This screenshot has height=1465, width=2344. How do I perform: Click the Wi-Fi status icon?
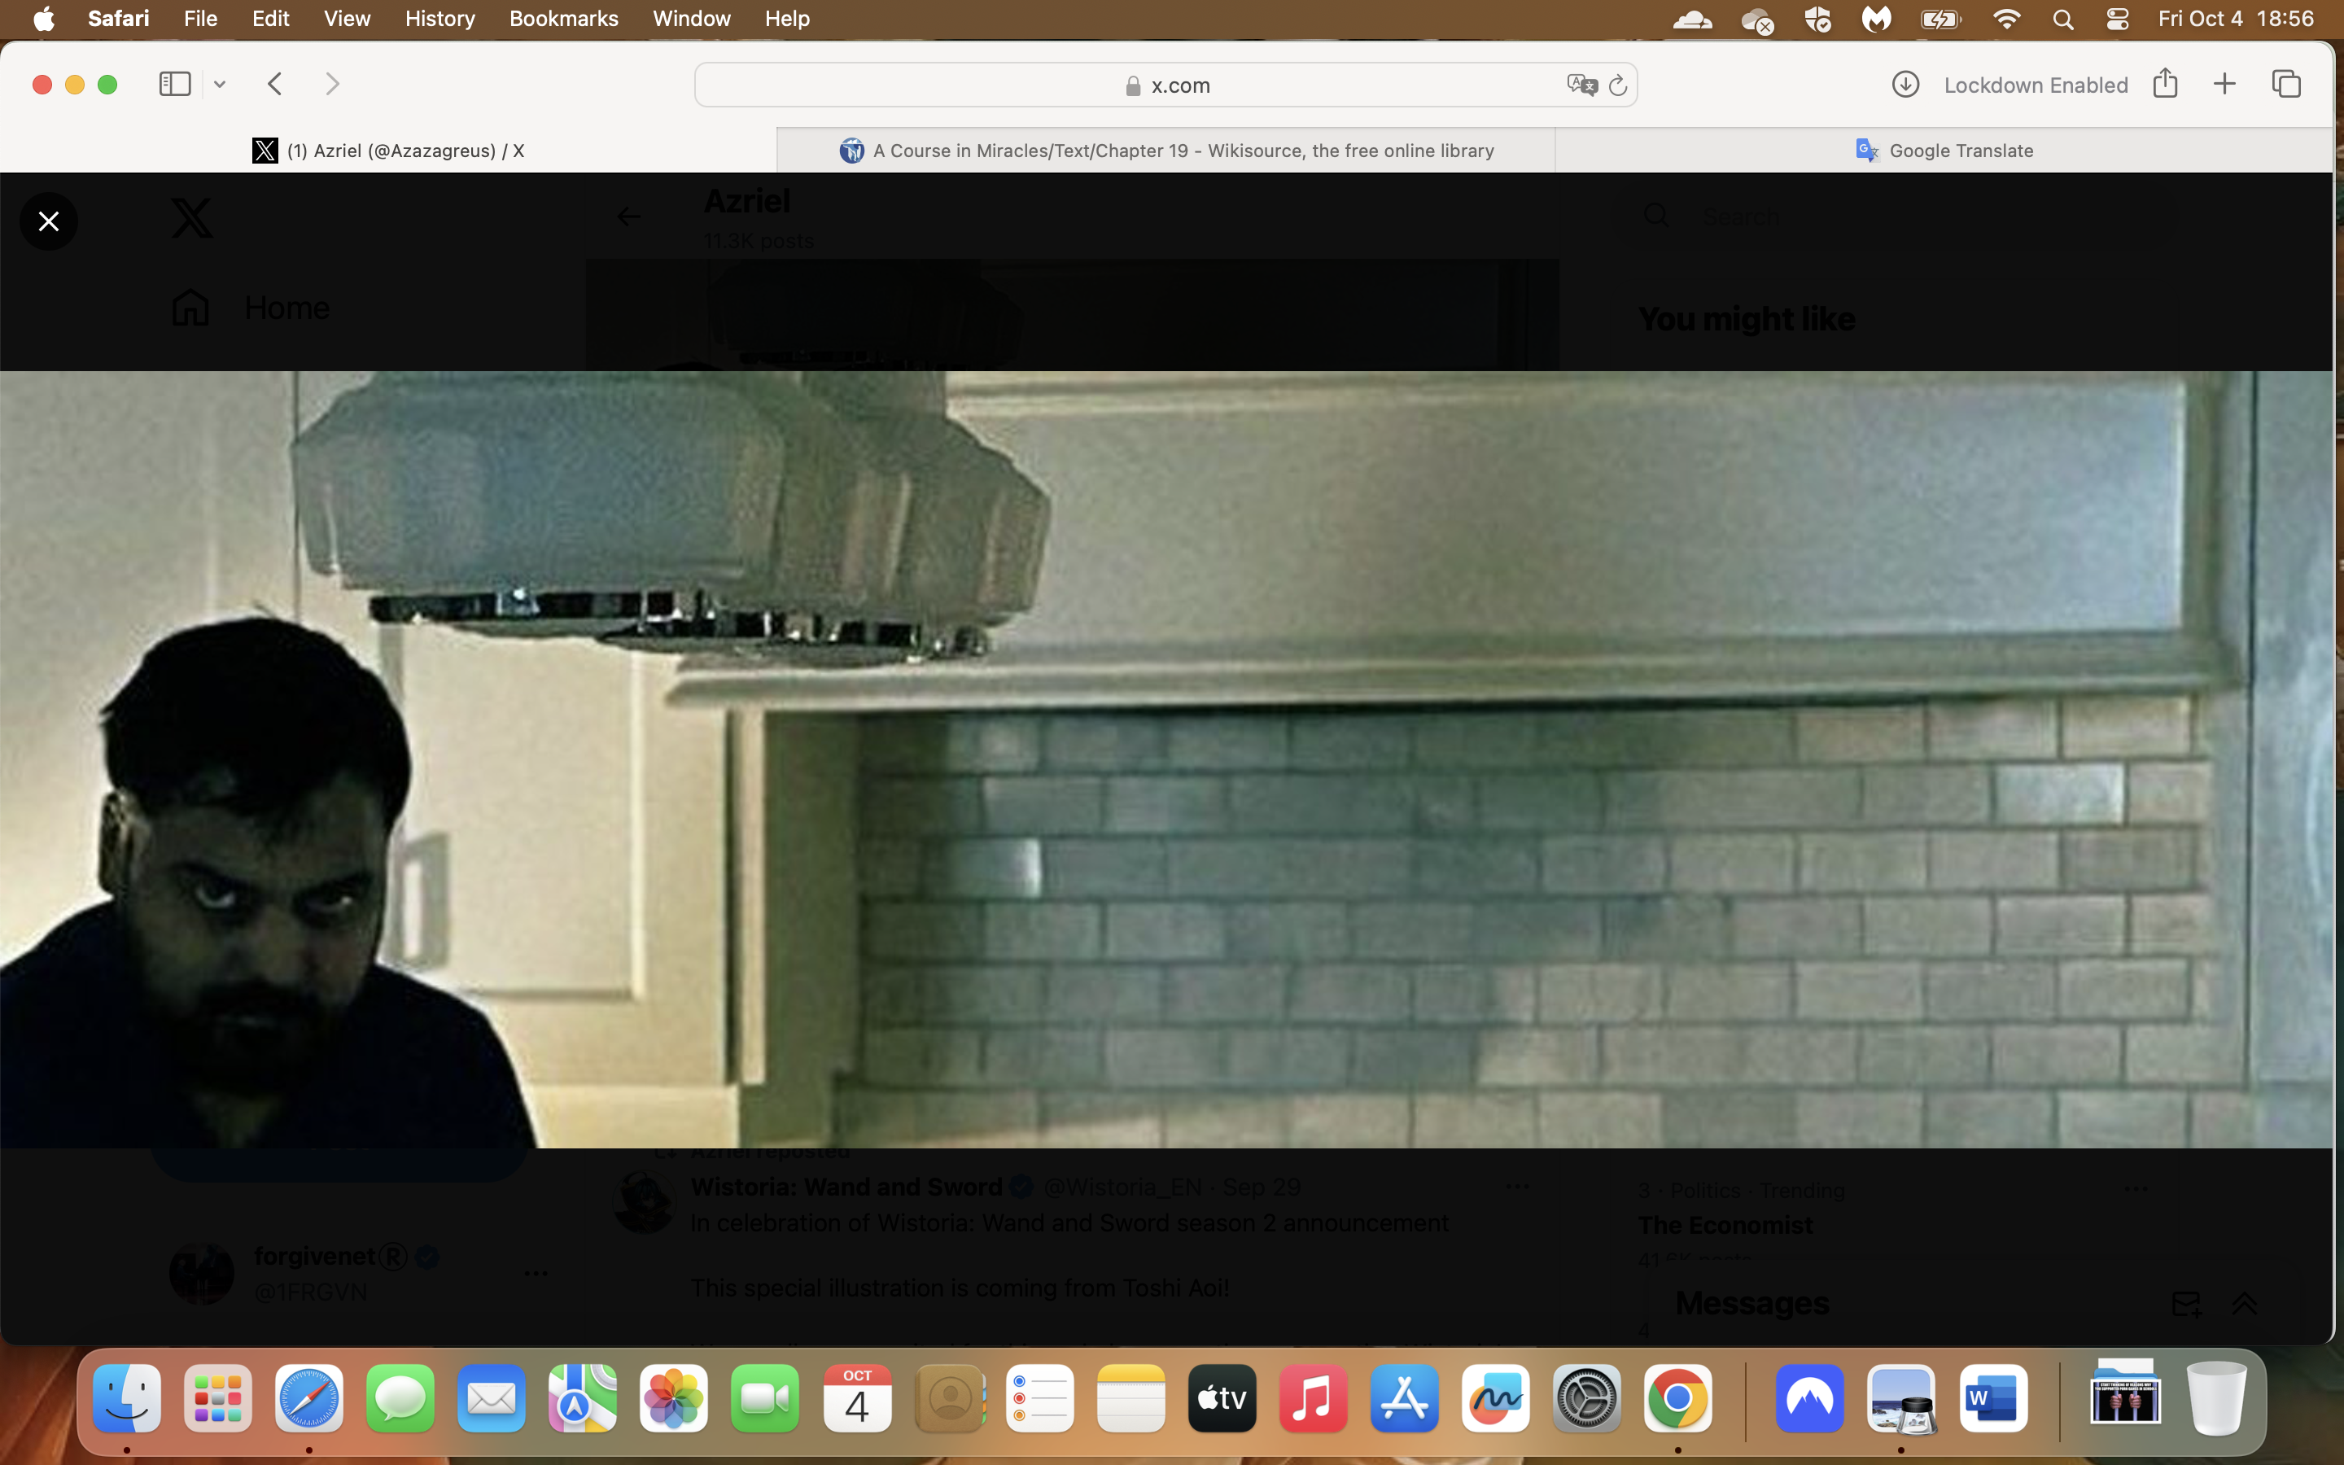coord(2006,19)
